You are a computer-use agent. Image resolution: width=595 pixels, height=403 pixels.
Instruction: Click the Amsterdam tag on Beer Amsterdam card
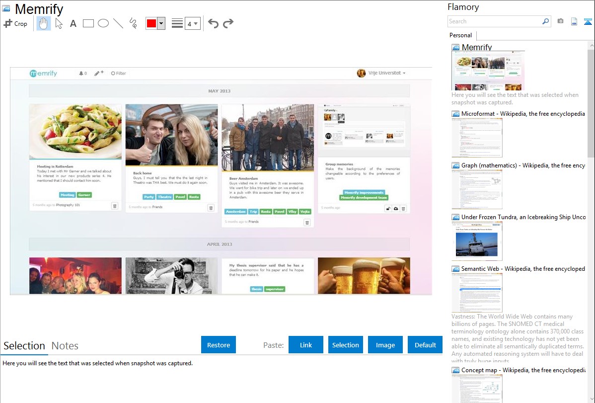[x=235, y=212]
